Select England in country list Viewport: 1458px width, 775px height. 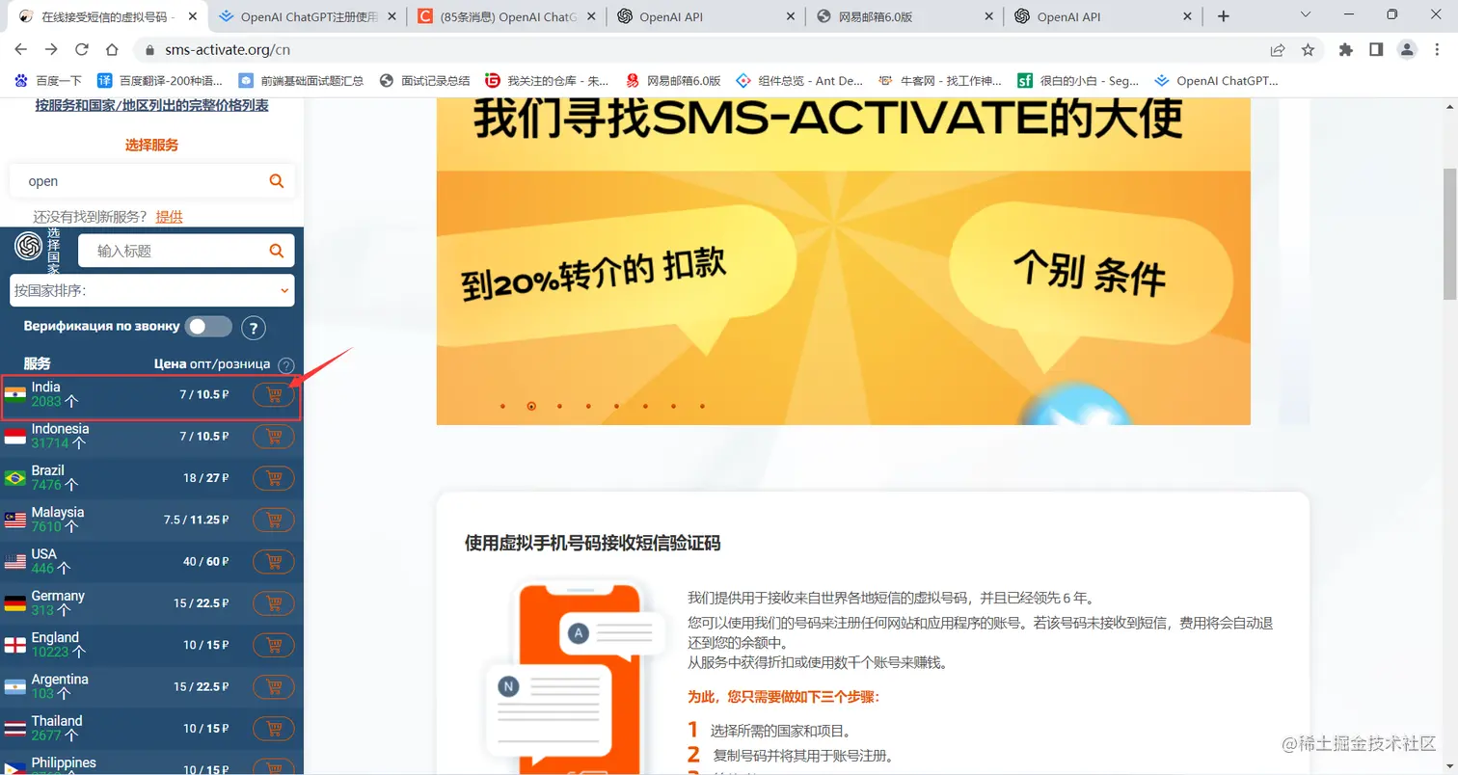[151, 645]
